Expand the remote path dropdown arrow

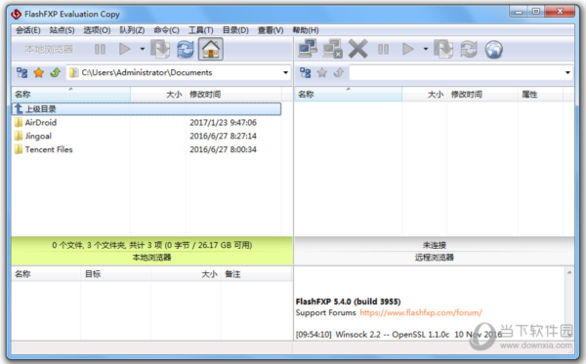point(567,72)
